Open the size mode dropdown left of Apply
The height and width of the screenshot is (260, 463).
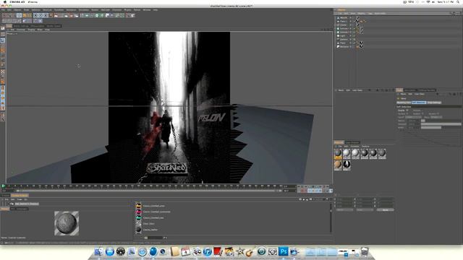pyautogui.click(x=365, y=210)
